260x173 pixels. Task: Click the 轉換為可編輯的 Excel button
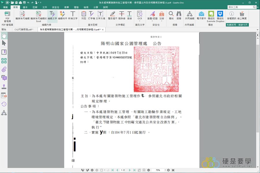tap(38, 16)
